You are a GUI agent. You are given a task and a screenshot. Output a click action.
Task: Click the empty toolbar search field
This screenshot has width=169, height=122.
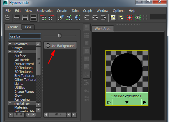click(158, 17)
